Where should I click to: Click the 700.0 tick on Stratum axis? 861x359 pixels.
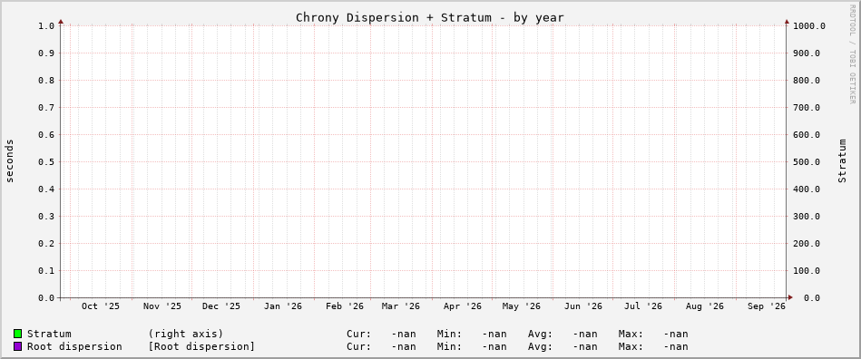coord(806,108)
